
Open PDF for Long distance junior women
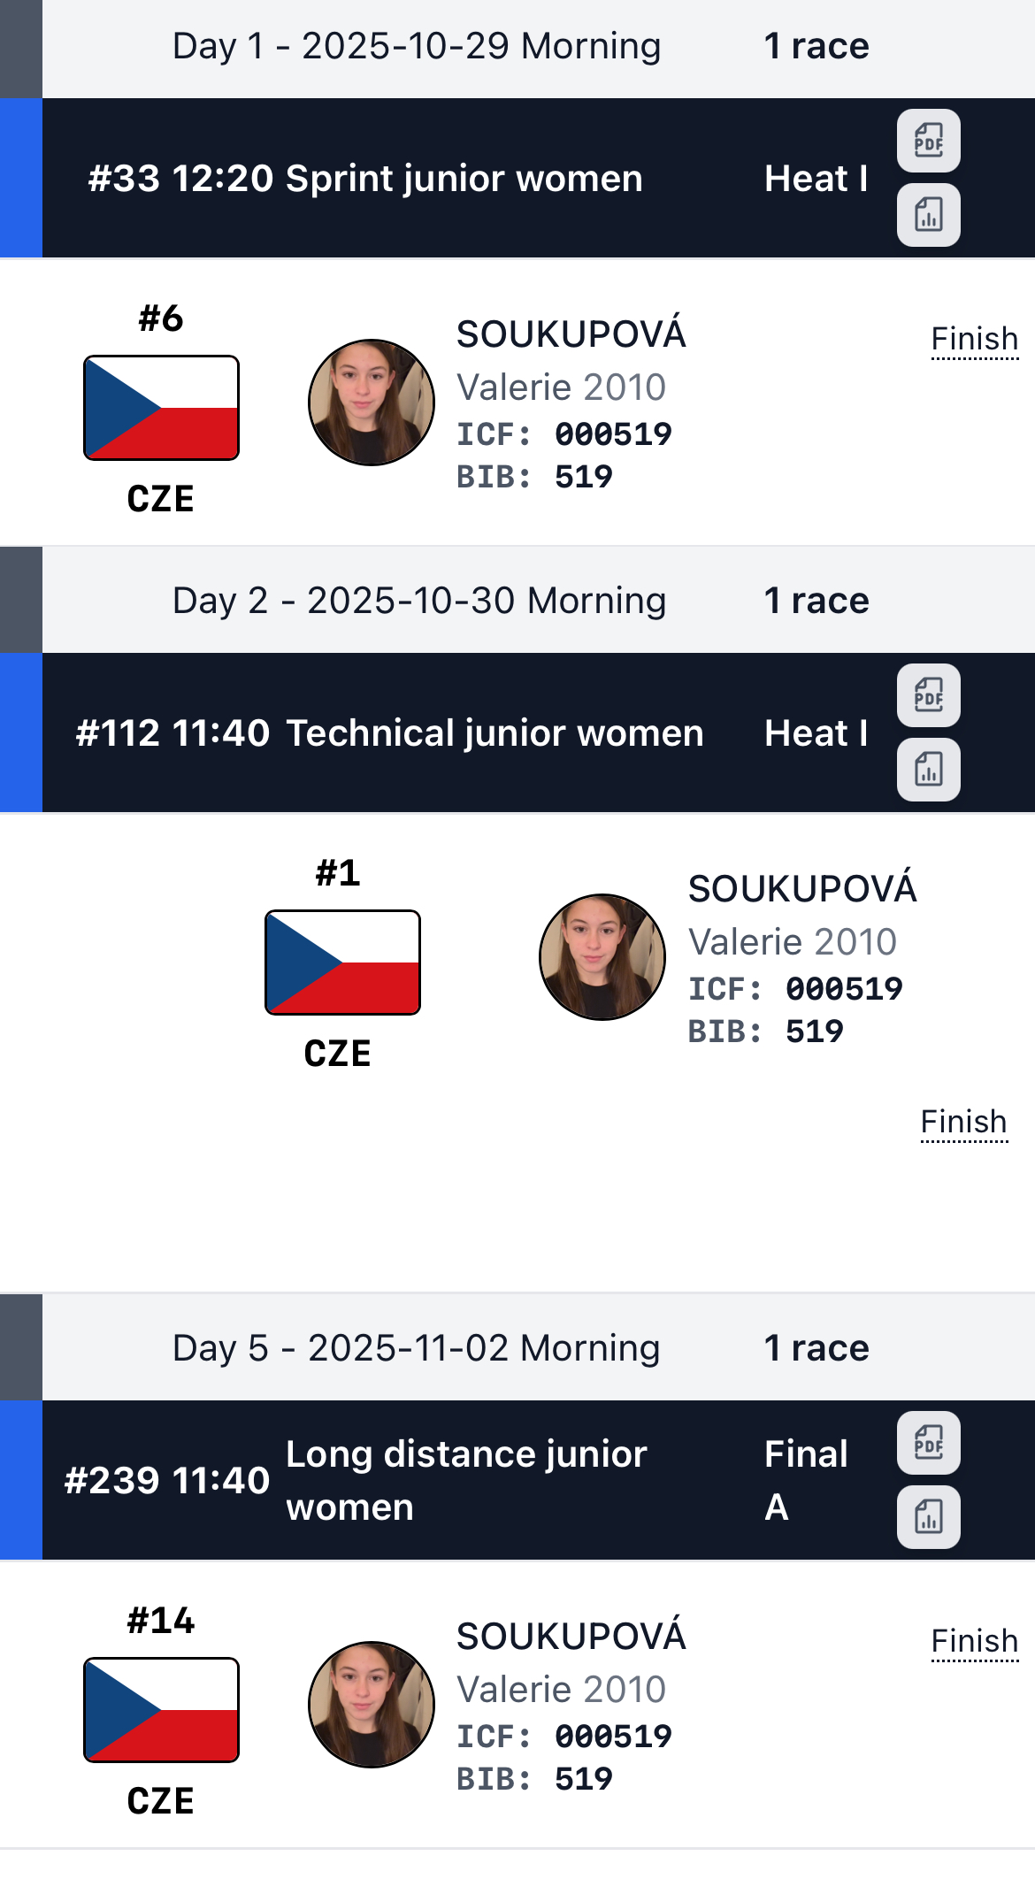click(x=928, y=1443)
